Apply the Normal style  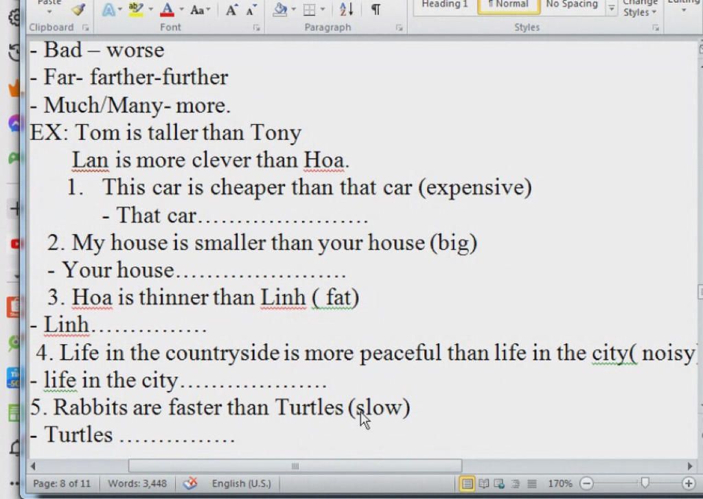click(x=509, y=5)
